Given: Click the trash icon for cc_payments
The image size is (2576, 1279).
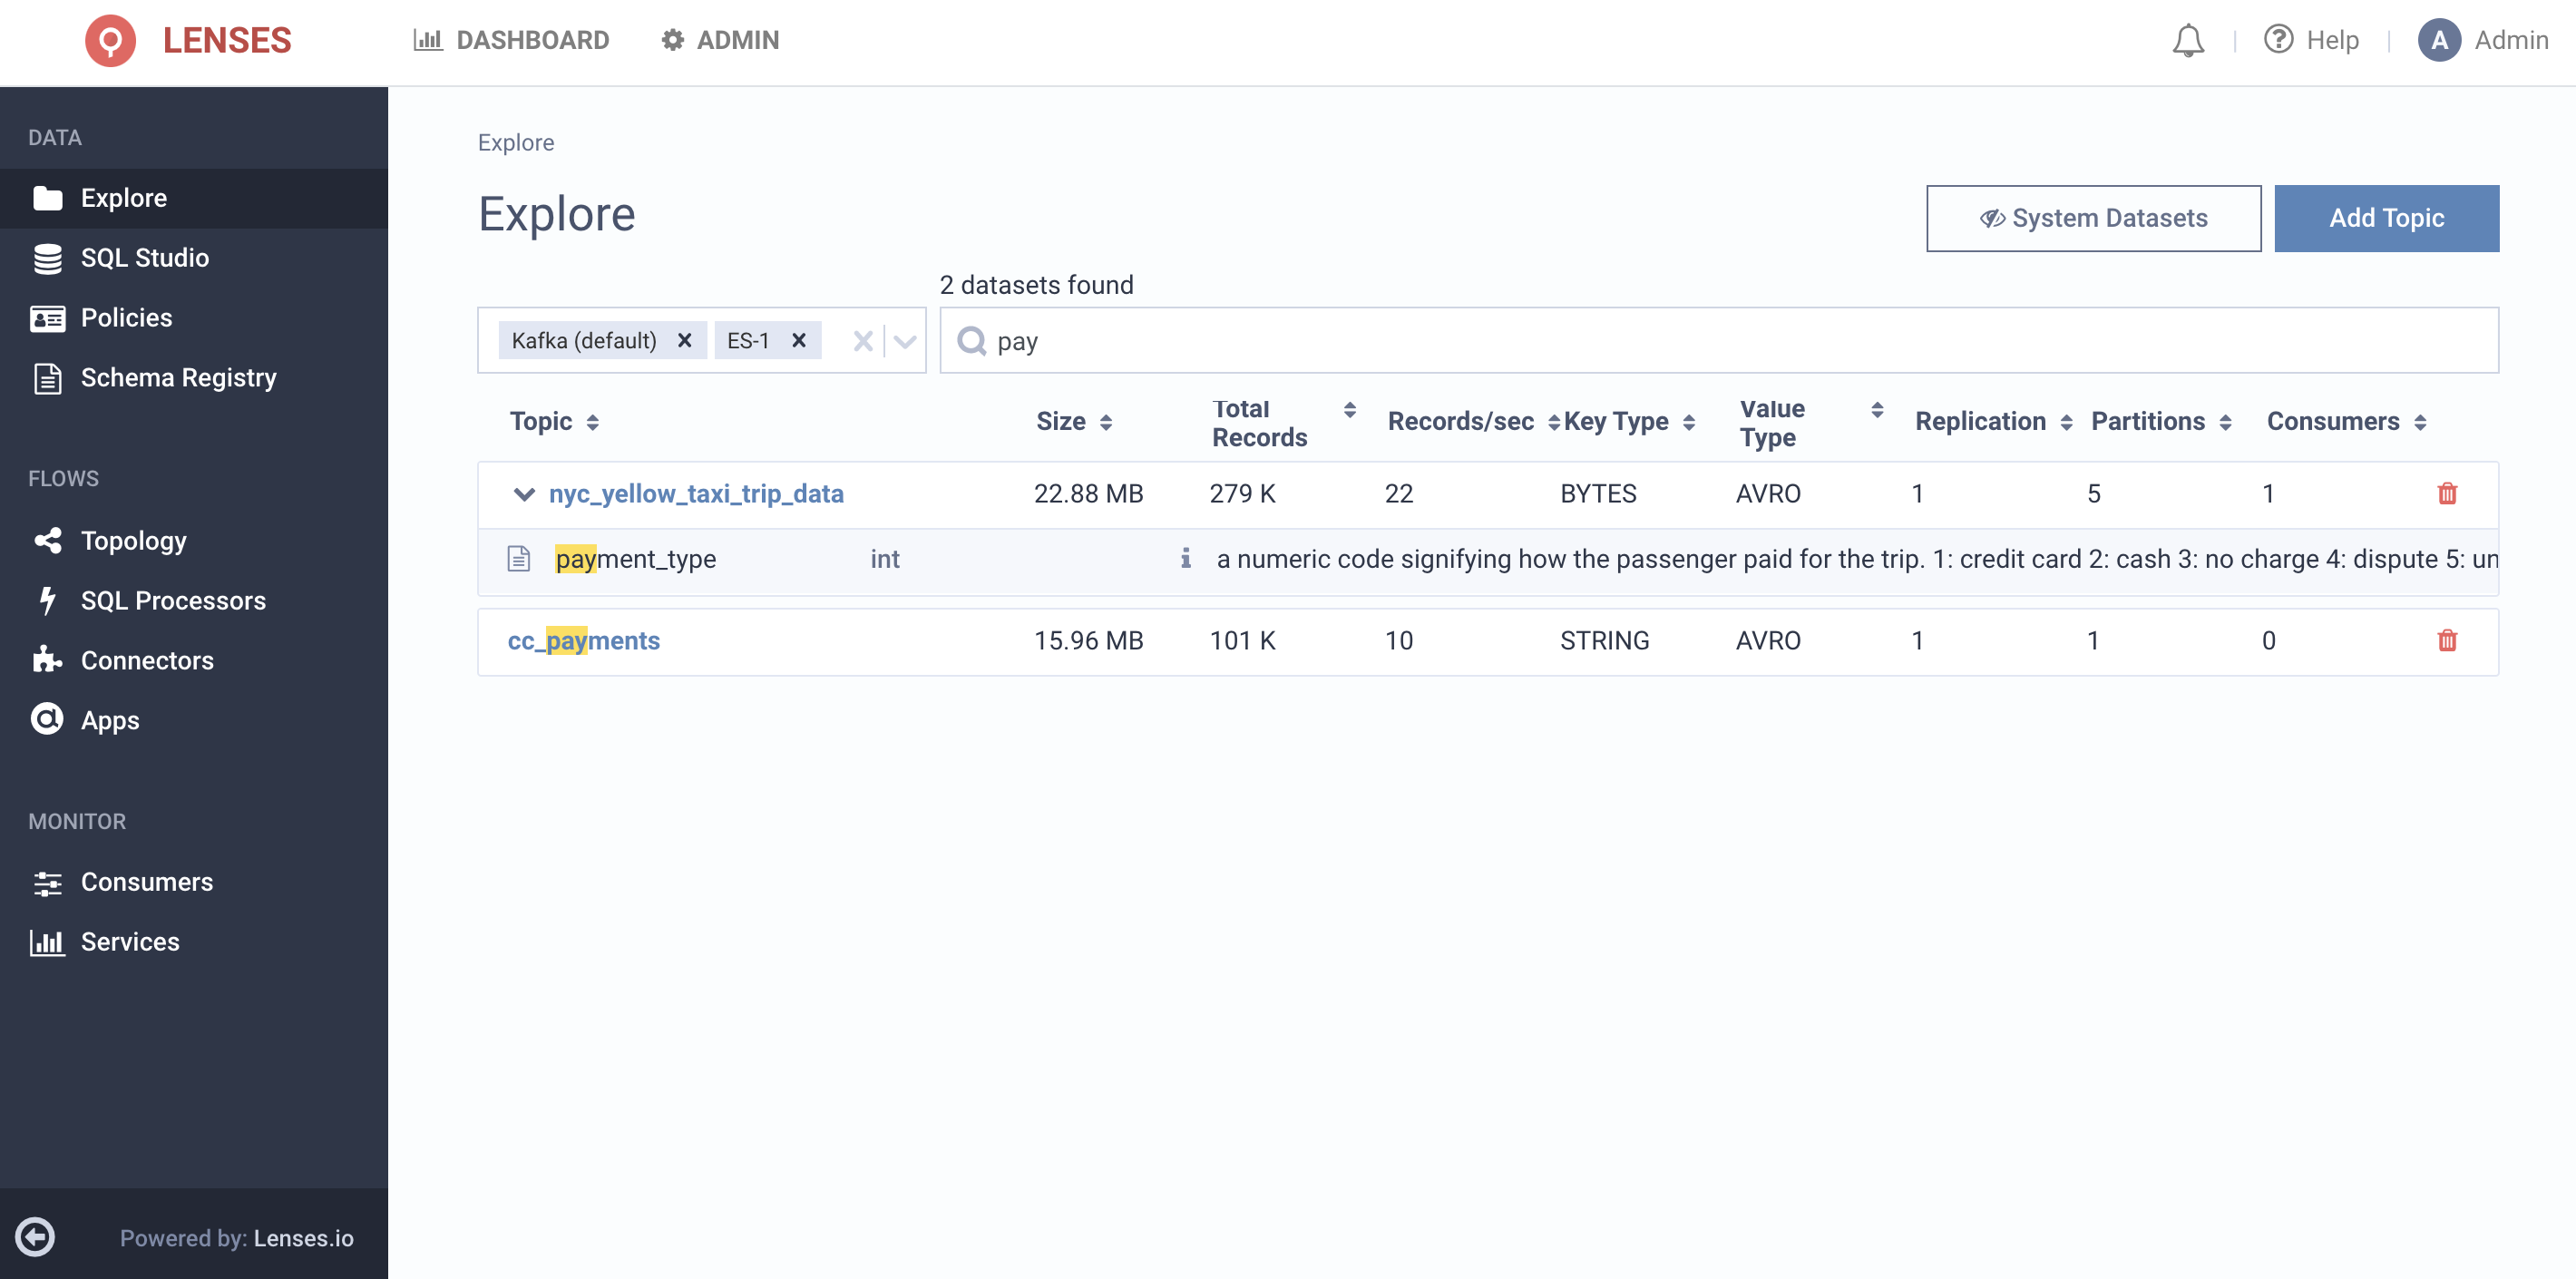Looking at the screenshot, I should click(x=2446, y=640).
